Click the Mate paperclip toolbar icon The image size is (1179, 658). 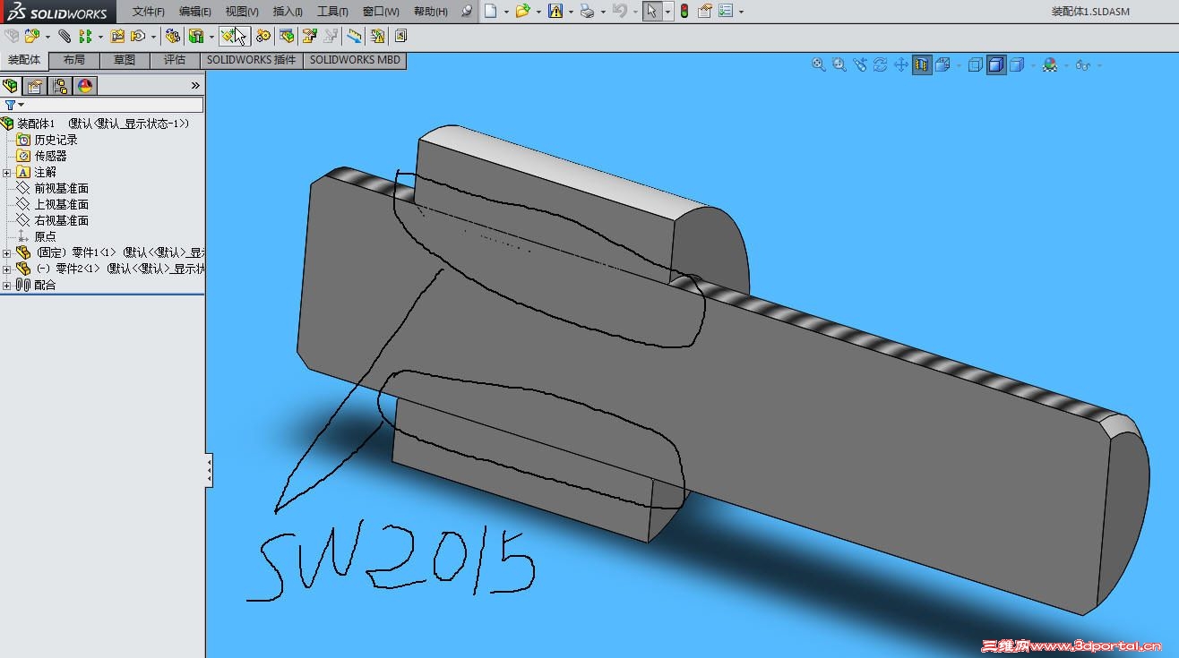coord(65,37)
